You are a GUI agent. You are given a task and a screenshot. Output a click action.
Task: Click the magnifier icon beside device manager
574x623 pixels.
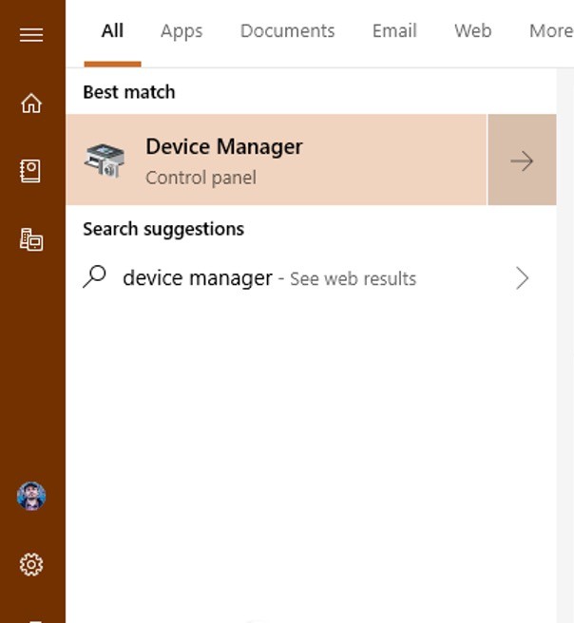click(x=95, y=276)
